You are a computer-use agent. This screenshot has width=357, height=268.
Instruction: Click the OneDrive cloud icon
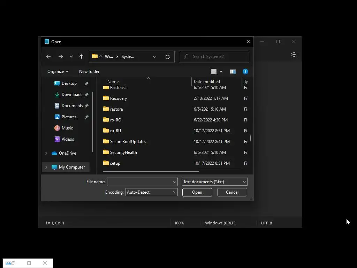click(54, 153)
